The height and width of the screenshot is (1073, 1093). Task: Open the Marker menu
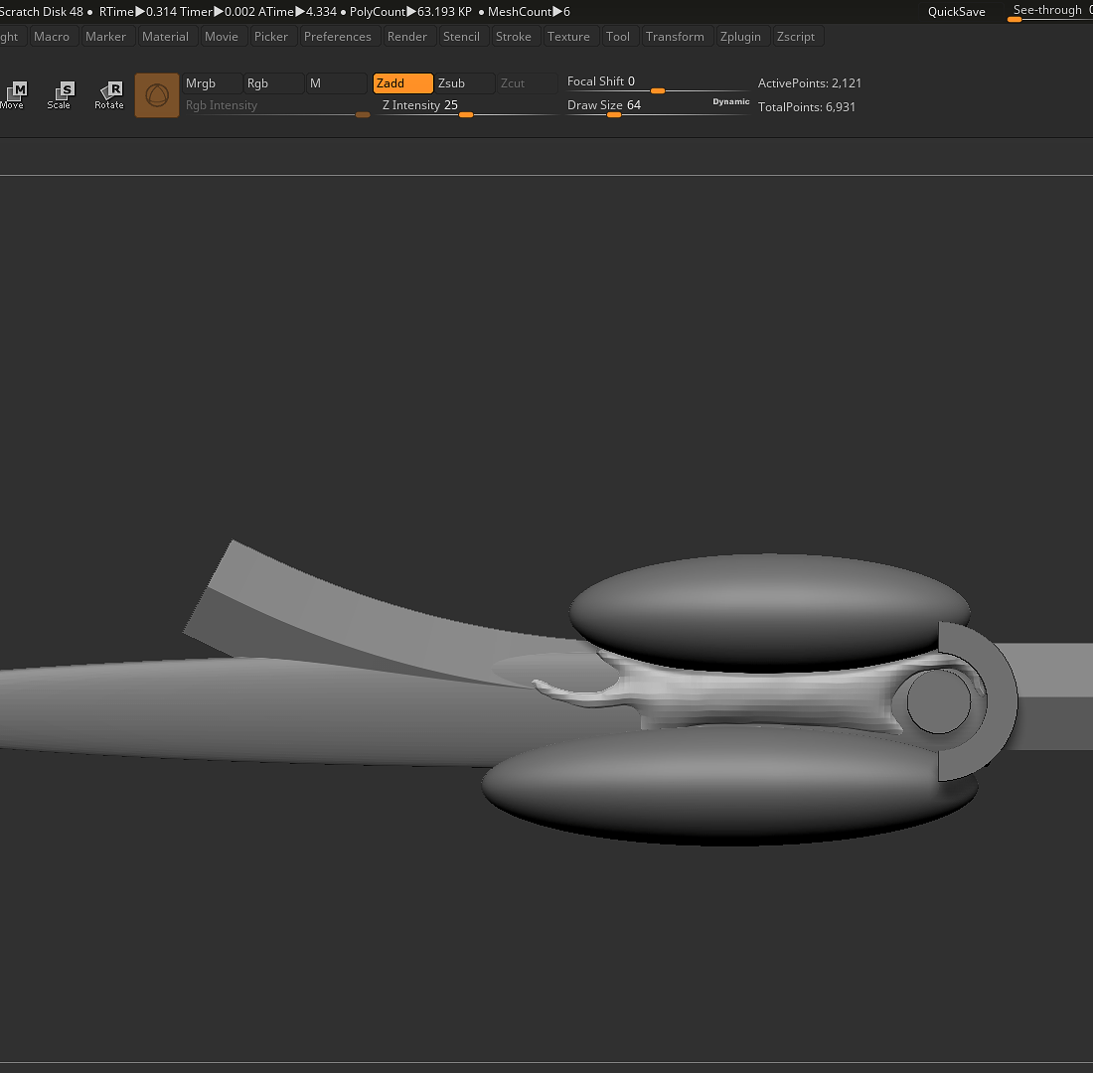point(105,36)
